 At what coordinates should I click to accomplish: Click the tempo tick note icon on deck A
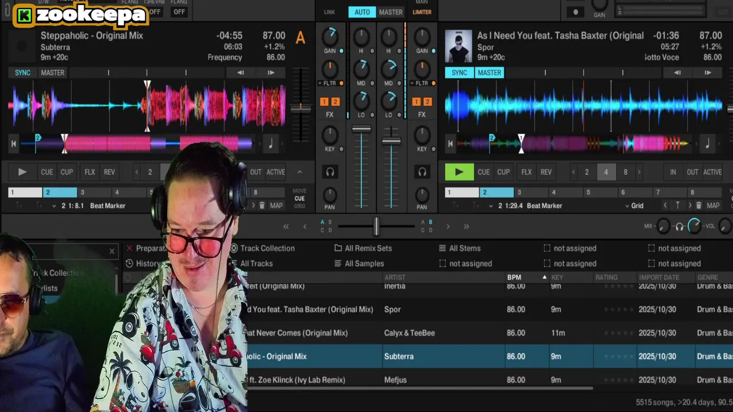tap(271, 144)
